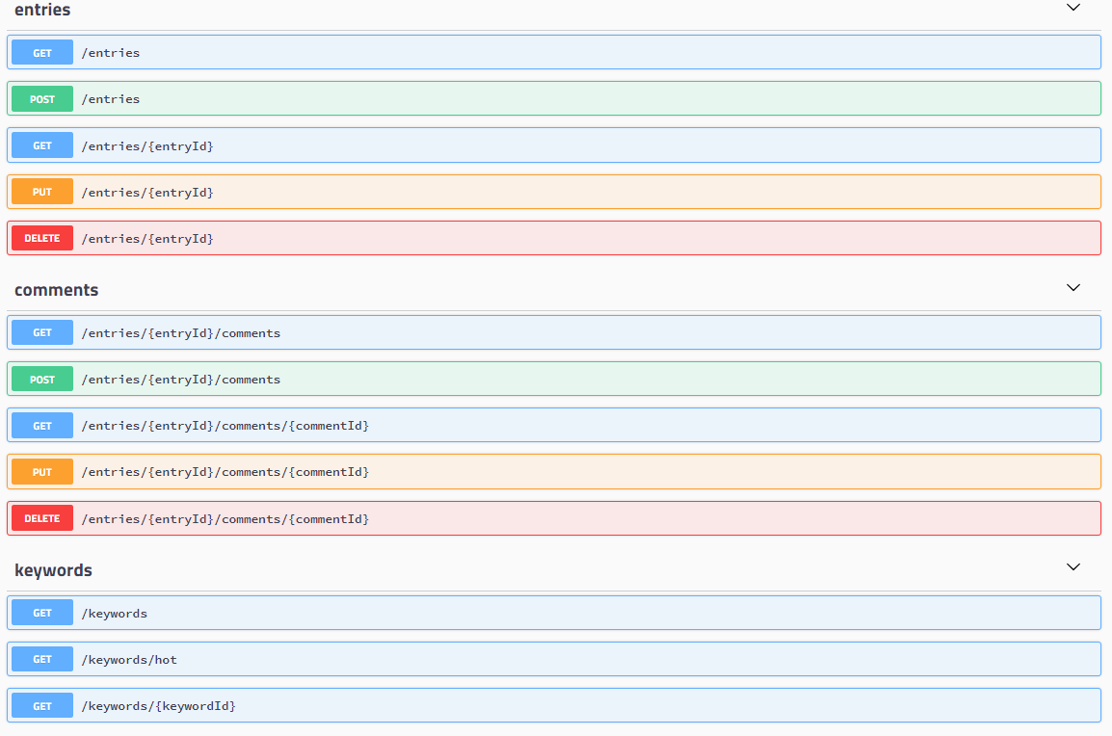This screenshot has width=1112, height=736.
Task: Collapse the keywords section with its chevron
Action: click(x=1072, y=567)
